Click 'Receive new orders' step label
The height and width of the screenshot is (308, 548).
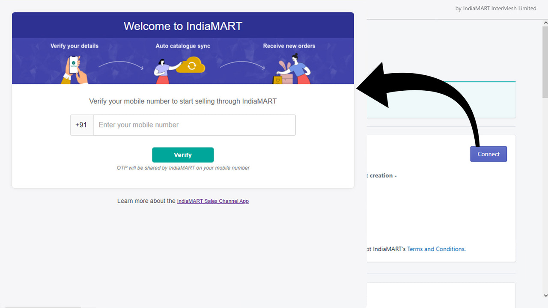[x=289, y=46]
